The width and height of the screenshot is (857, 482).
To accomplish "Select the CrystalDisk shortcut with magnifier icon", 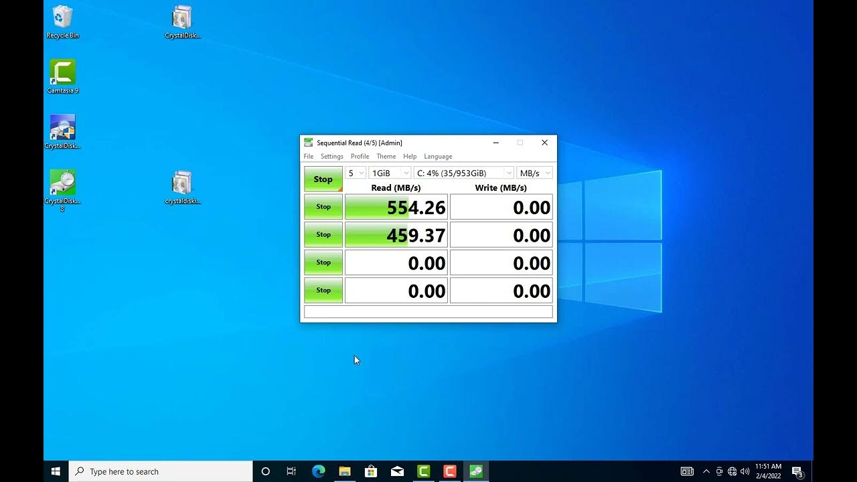I will pos(62,132).
